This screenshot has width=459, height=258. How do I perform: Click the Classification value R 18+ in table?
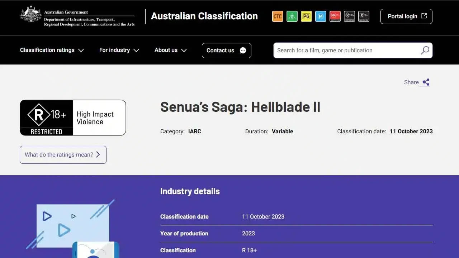(x=250, y=250)
